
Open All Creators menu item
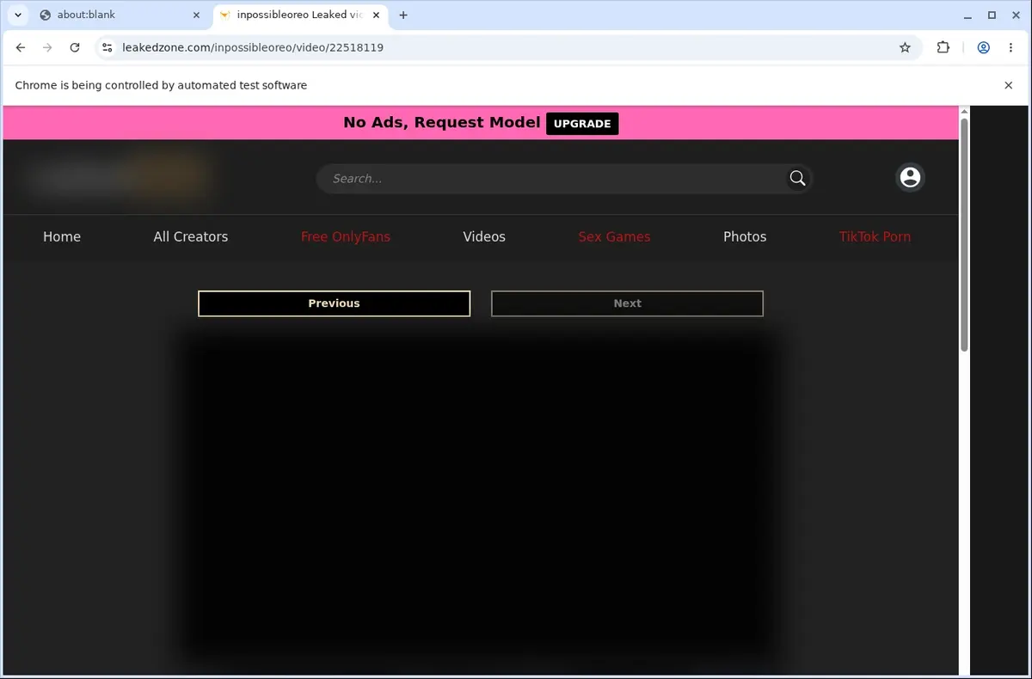191,237
